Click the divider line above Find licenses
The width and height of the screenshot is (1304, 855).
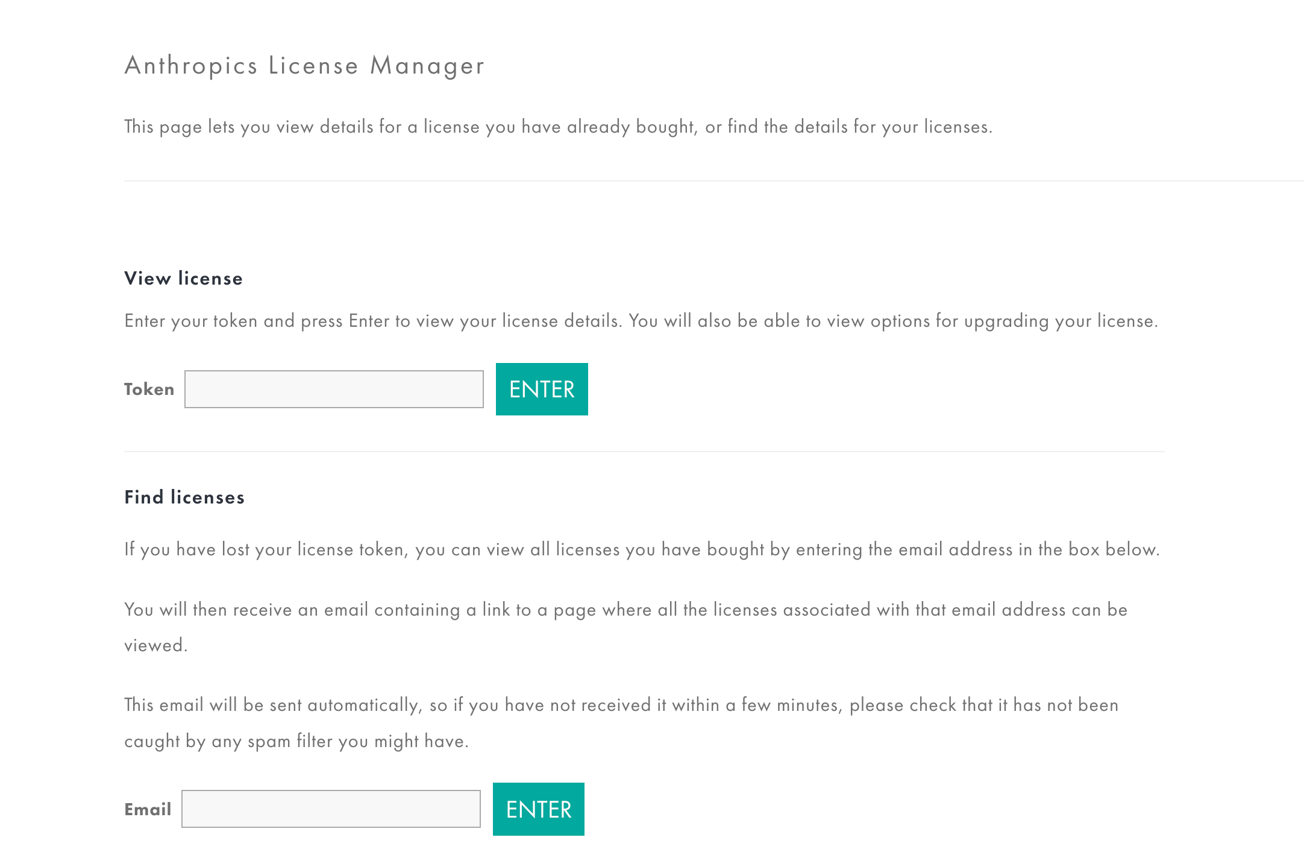coord(644,452)
